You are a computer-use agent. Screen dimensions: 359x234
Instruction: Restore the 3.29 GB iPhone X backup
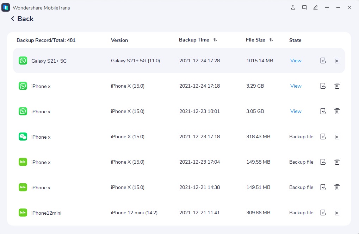coord(323,86)
